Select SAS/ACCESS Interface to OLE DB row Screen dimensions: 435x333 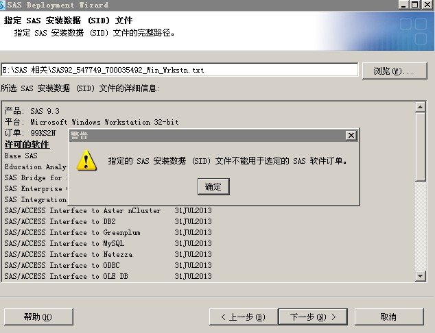108,276
